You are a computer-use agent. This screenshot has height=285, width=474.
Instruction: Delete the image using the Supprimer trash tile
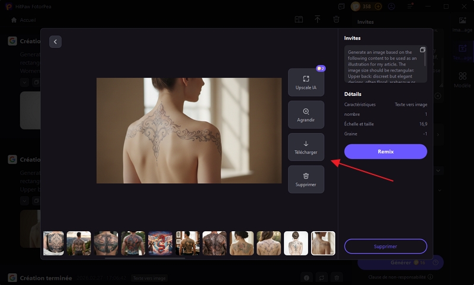tap(306, 179)
